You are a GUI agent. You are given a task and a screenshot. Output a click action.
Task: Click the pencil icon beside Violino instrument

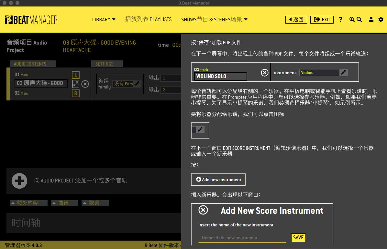click(343, 72)
